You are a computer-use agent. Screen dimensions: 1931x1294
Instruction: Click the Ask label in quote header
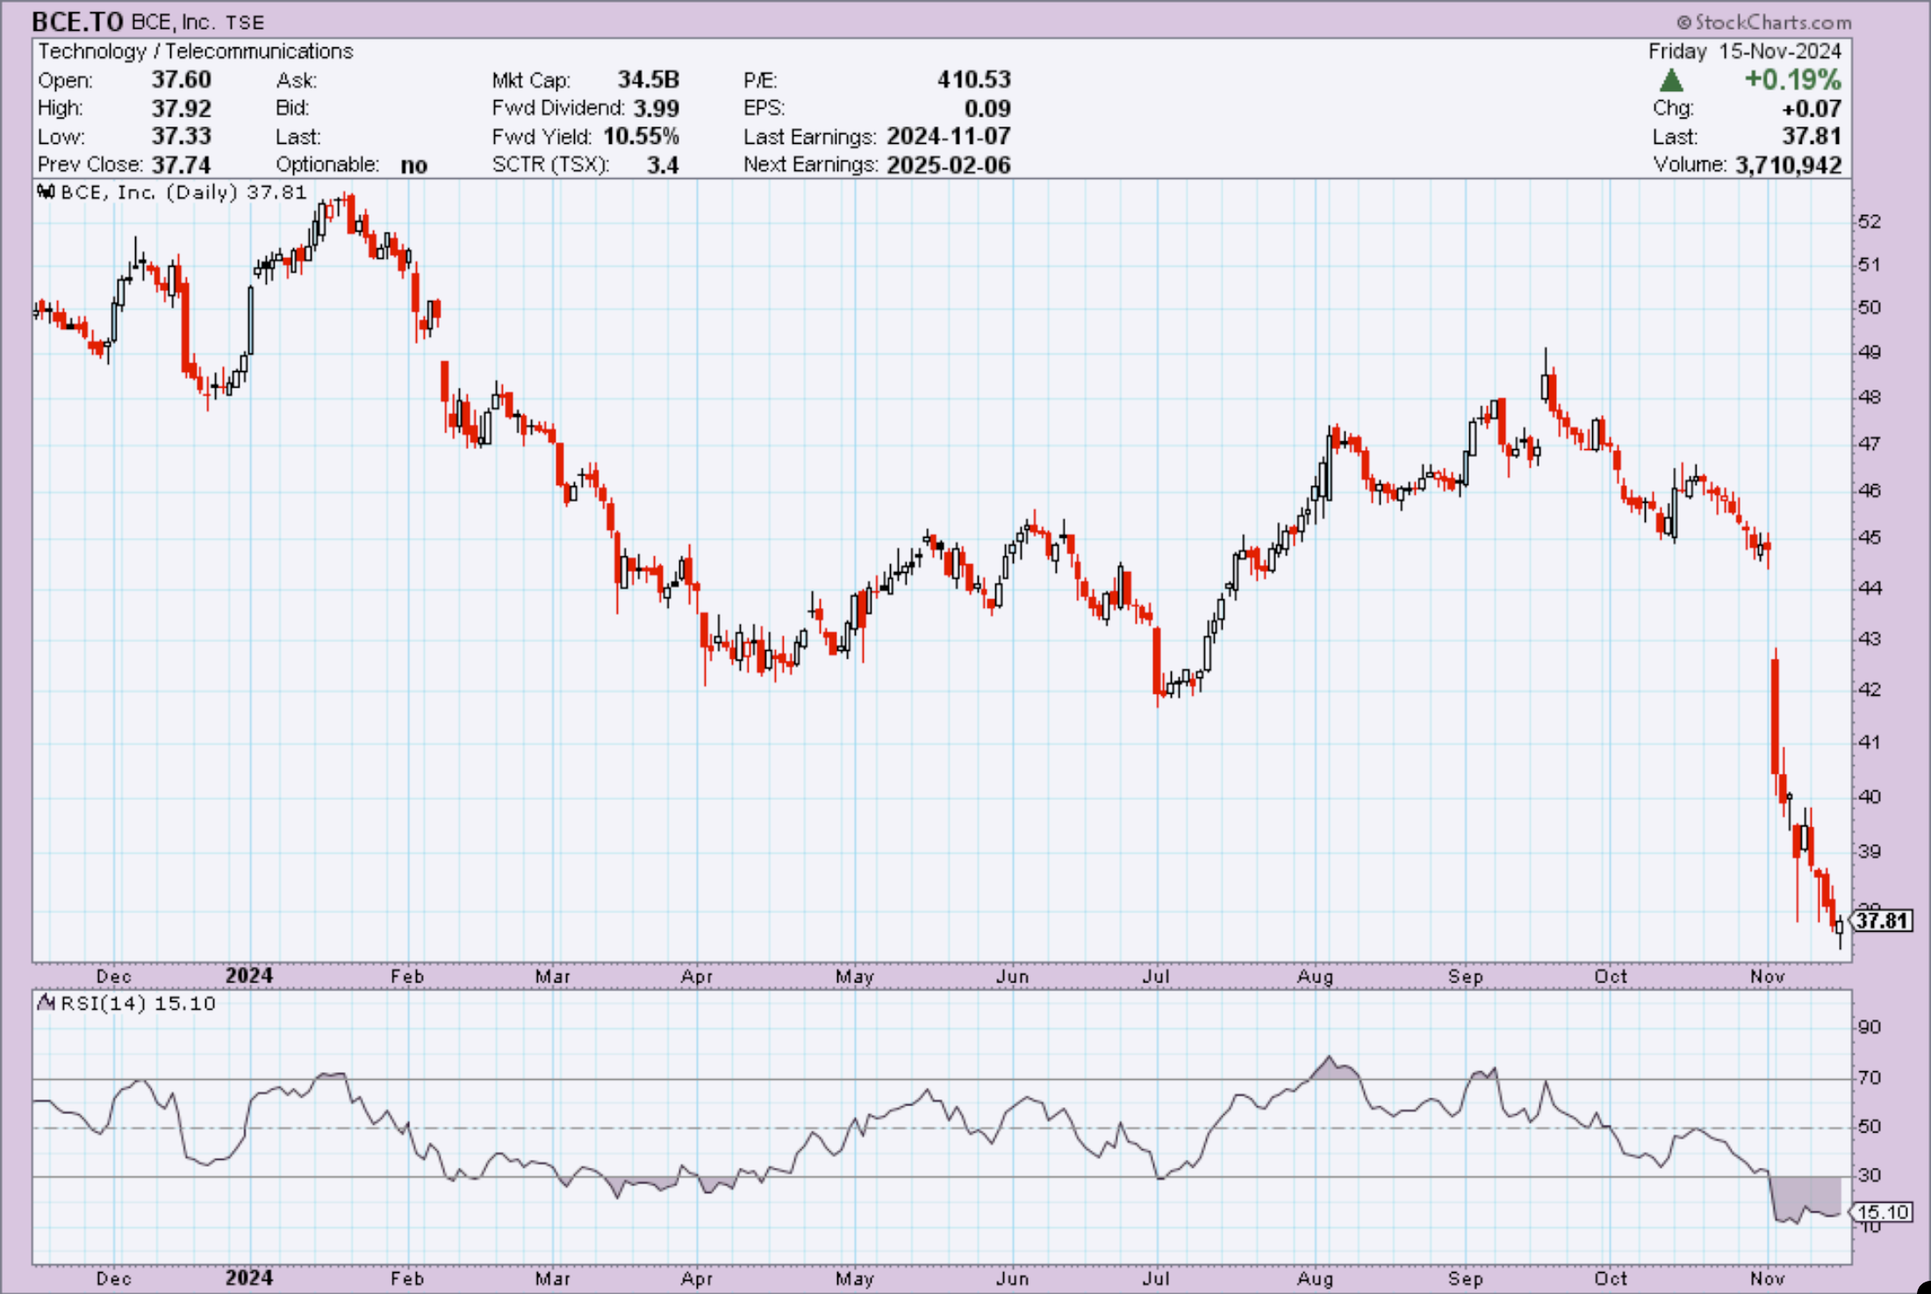[296, 81]
